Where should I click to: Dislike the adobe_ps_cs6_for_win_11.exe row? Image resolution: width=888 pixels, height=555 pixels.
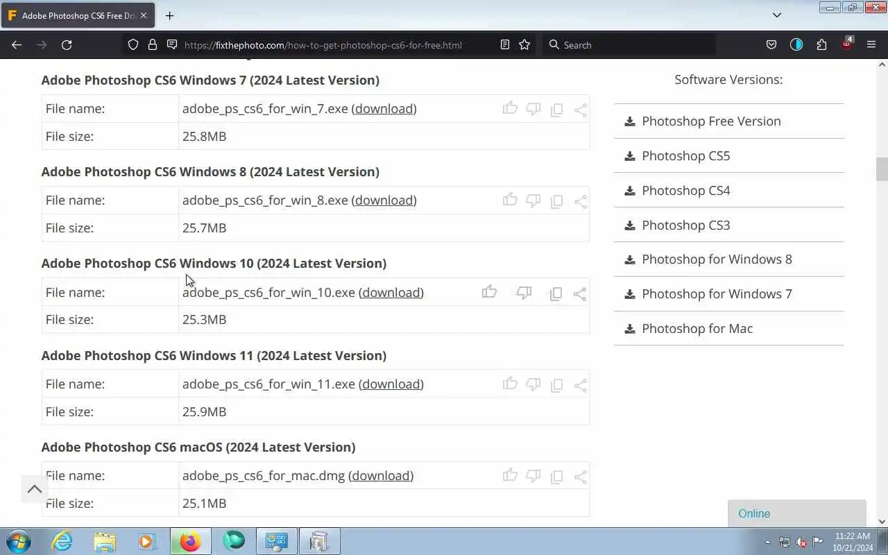pyautogui.click(x=533, y=384)
